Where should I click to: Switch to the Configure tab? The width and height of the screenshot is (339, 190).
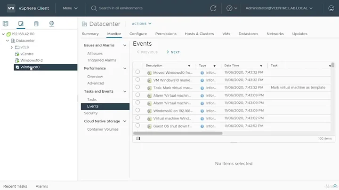(138, 34)
